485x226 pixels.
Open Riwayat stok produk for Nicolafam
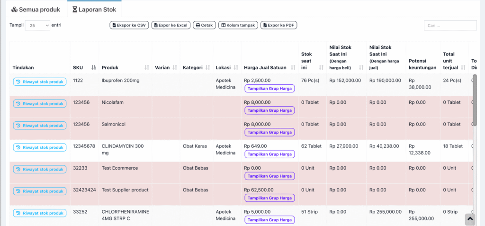click(40, 104)
